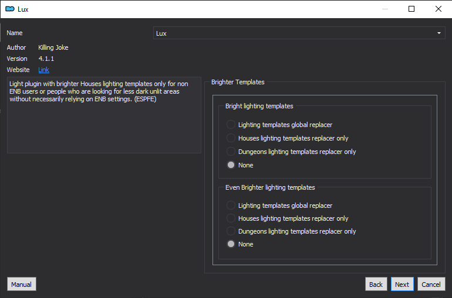Click the Manual button

click(22, 284)
